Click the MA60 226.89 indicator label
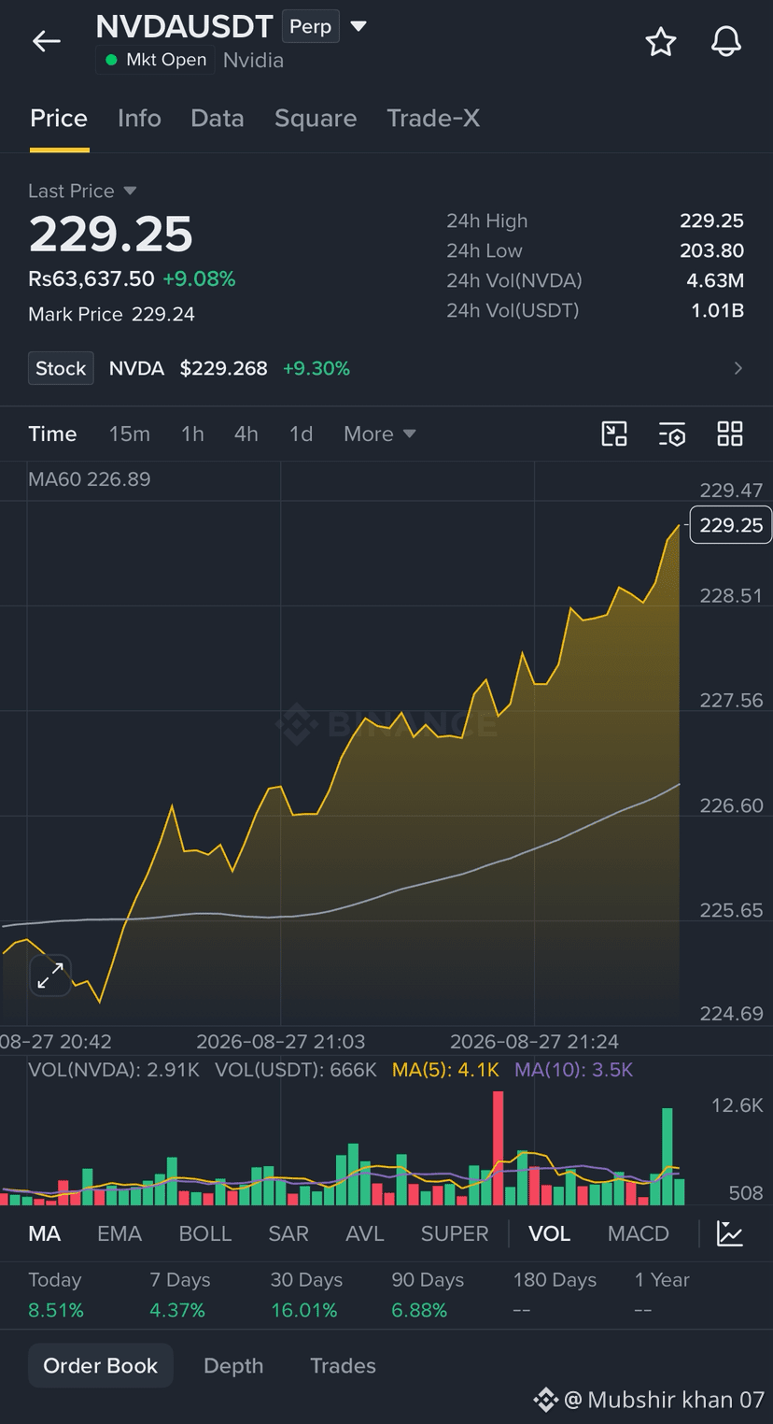Image resolution: width=773 pixels, height=1424 pixels. pyautogui.click(x=90, y=479)
